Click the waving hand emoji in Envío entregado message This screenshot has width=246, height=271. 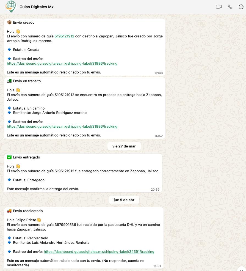pyautogui.click(x=18, y=166)
